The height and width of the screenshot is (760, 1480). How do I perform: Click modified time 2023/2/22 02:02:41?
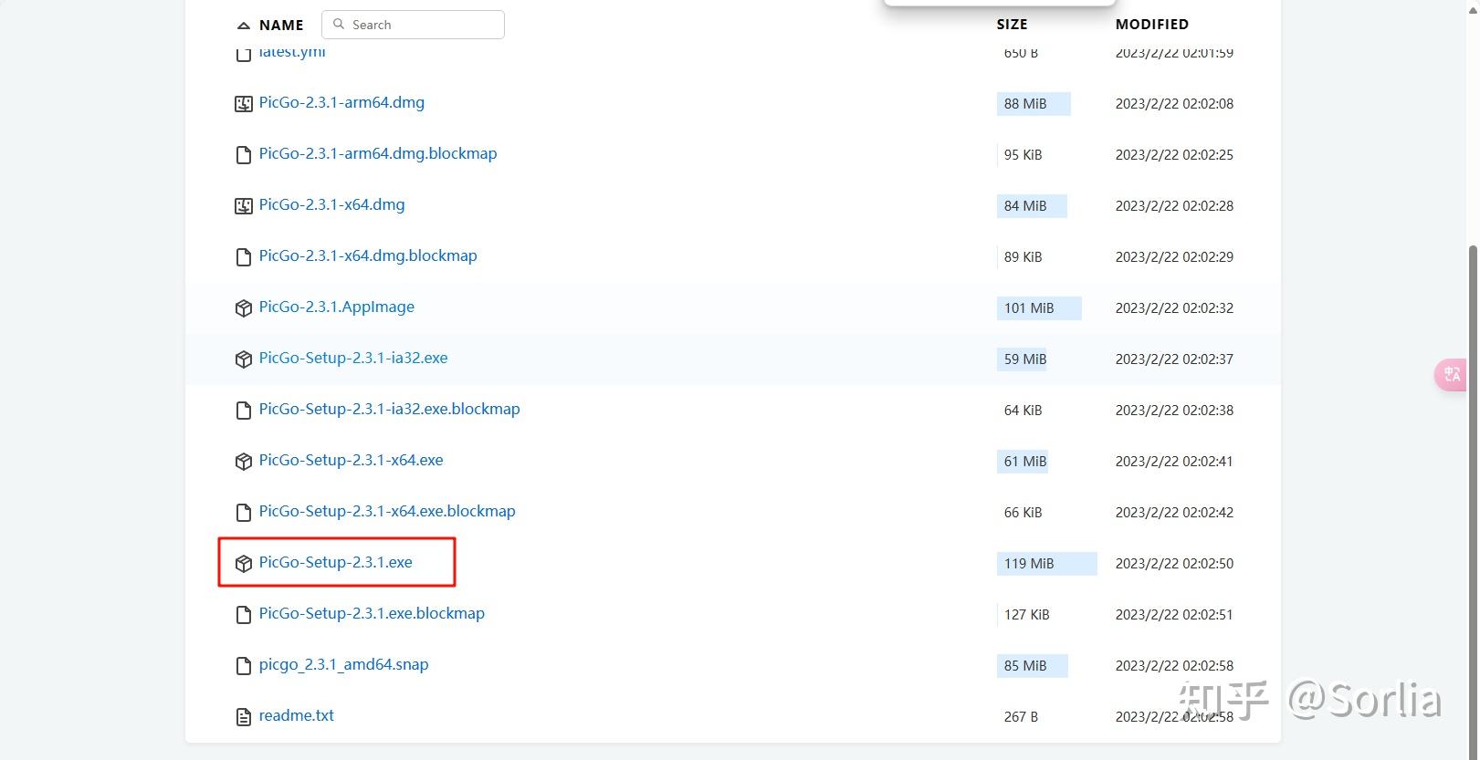[1174, 462]
